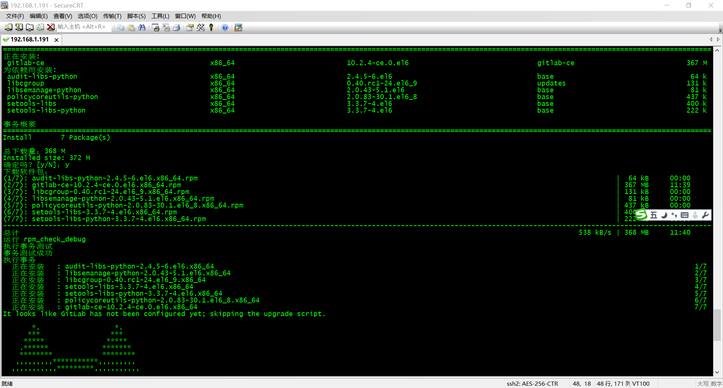
Task: Click the Keymap Editor icon
Action: pos(201,27)
